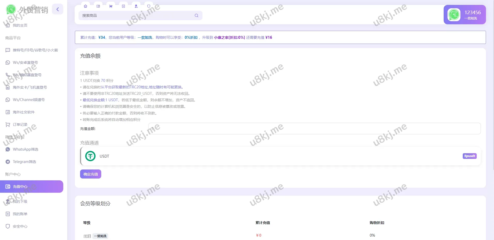Open 我的主页 in the sidebar
494x240 pixels.
[x=20, y=25]
